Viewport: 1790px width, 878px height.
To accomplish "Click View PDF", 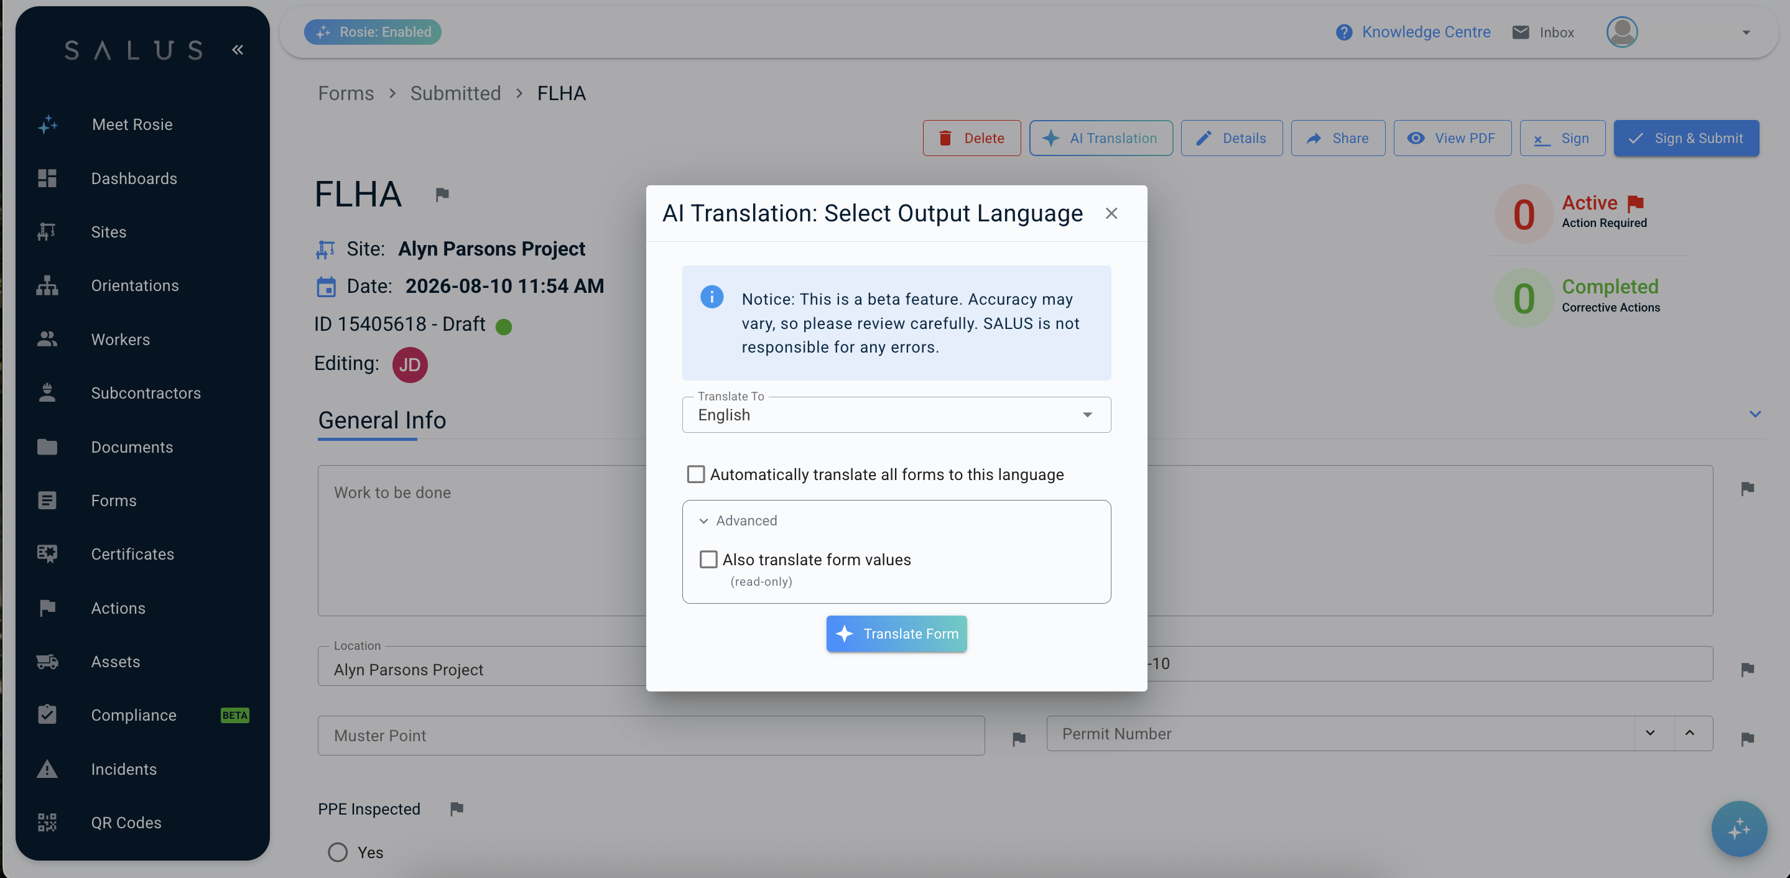I will 1452,138.
